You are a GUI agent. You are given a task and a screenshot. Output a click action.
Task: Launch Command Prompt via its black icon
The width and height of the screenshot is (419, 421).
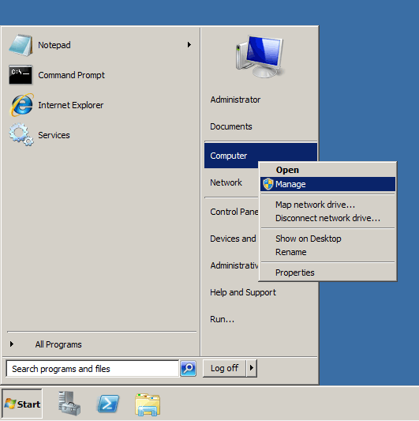21,74
